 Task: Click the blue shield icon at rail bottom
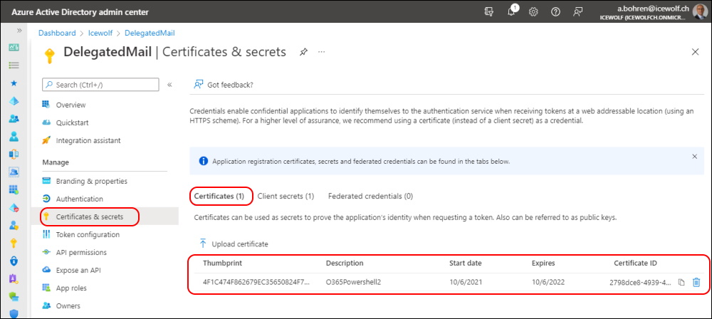pos(14,313)
